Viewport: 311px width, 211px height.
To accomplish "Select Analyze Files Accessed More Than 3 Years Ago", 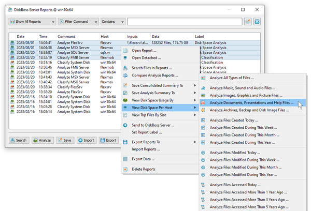I will [x=253, y=200].
